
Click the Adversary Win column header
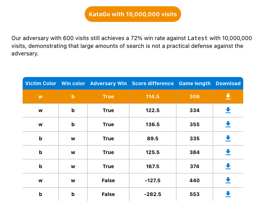pyautogui.click(x=108, y=83)
